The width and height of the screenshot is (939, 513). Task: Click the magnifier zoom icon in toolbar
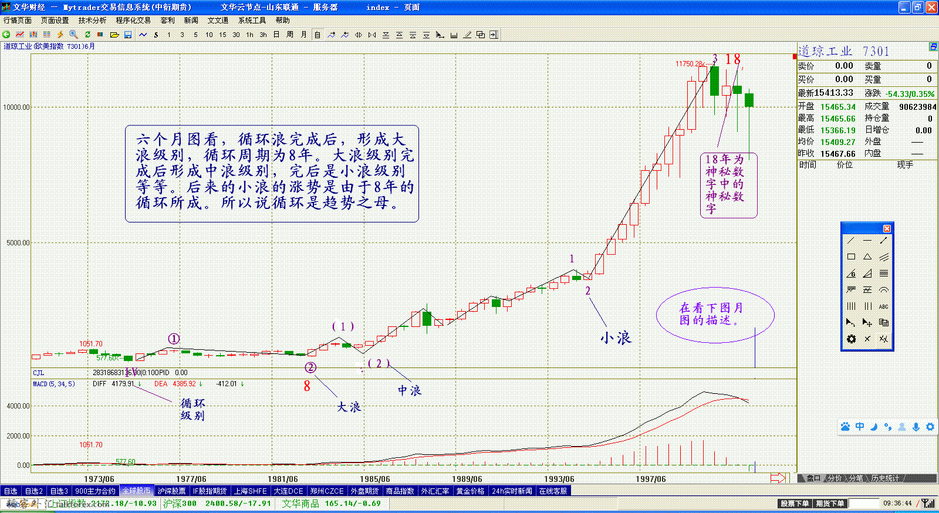tap(73, 35)
